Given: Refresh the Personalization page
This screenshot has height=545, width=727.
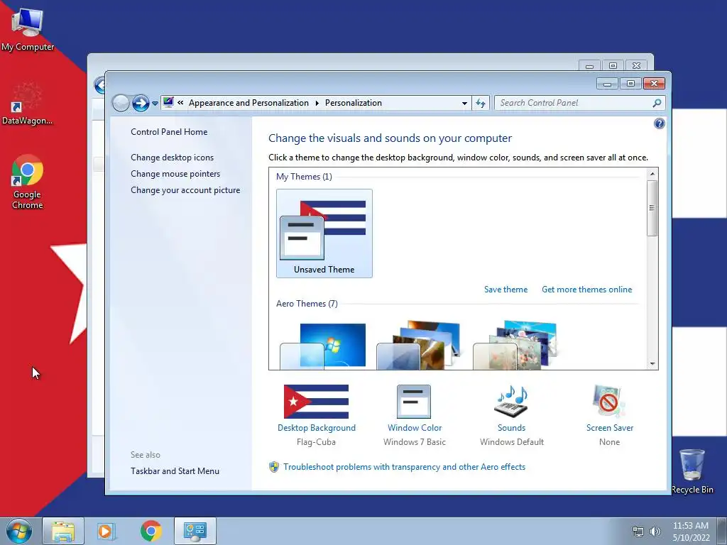Looking at the screenshot, I should [481, 103].
